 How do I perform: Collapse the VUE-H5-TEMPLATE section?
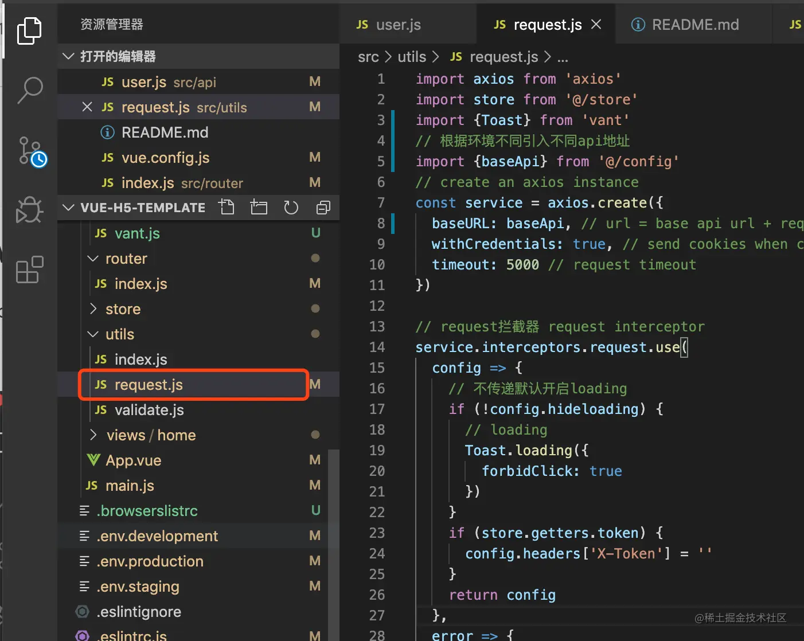(68, 207)
